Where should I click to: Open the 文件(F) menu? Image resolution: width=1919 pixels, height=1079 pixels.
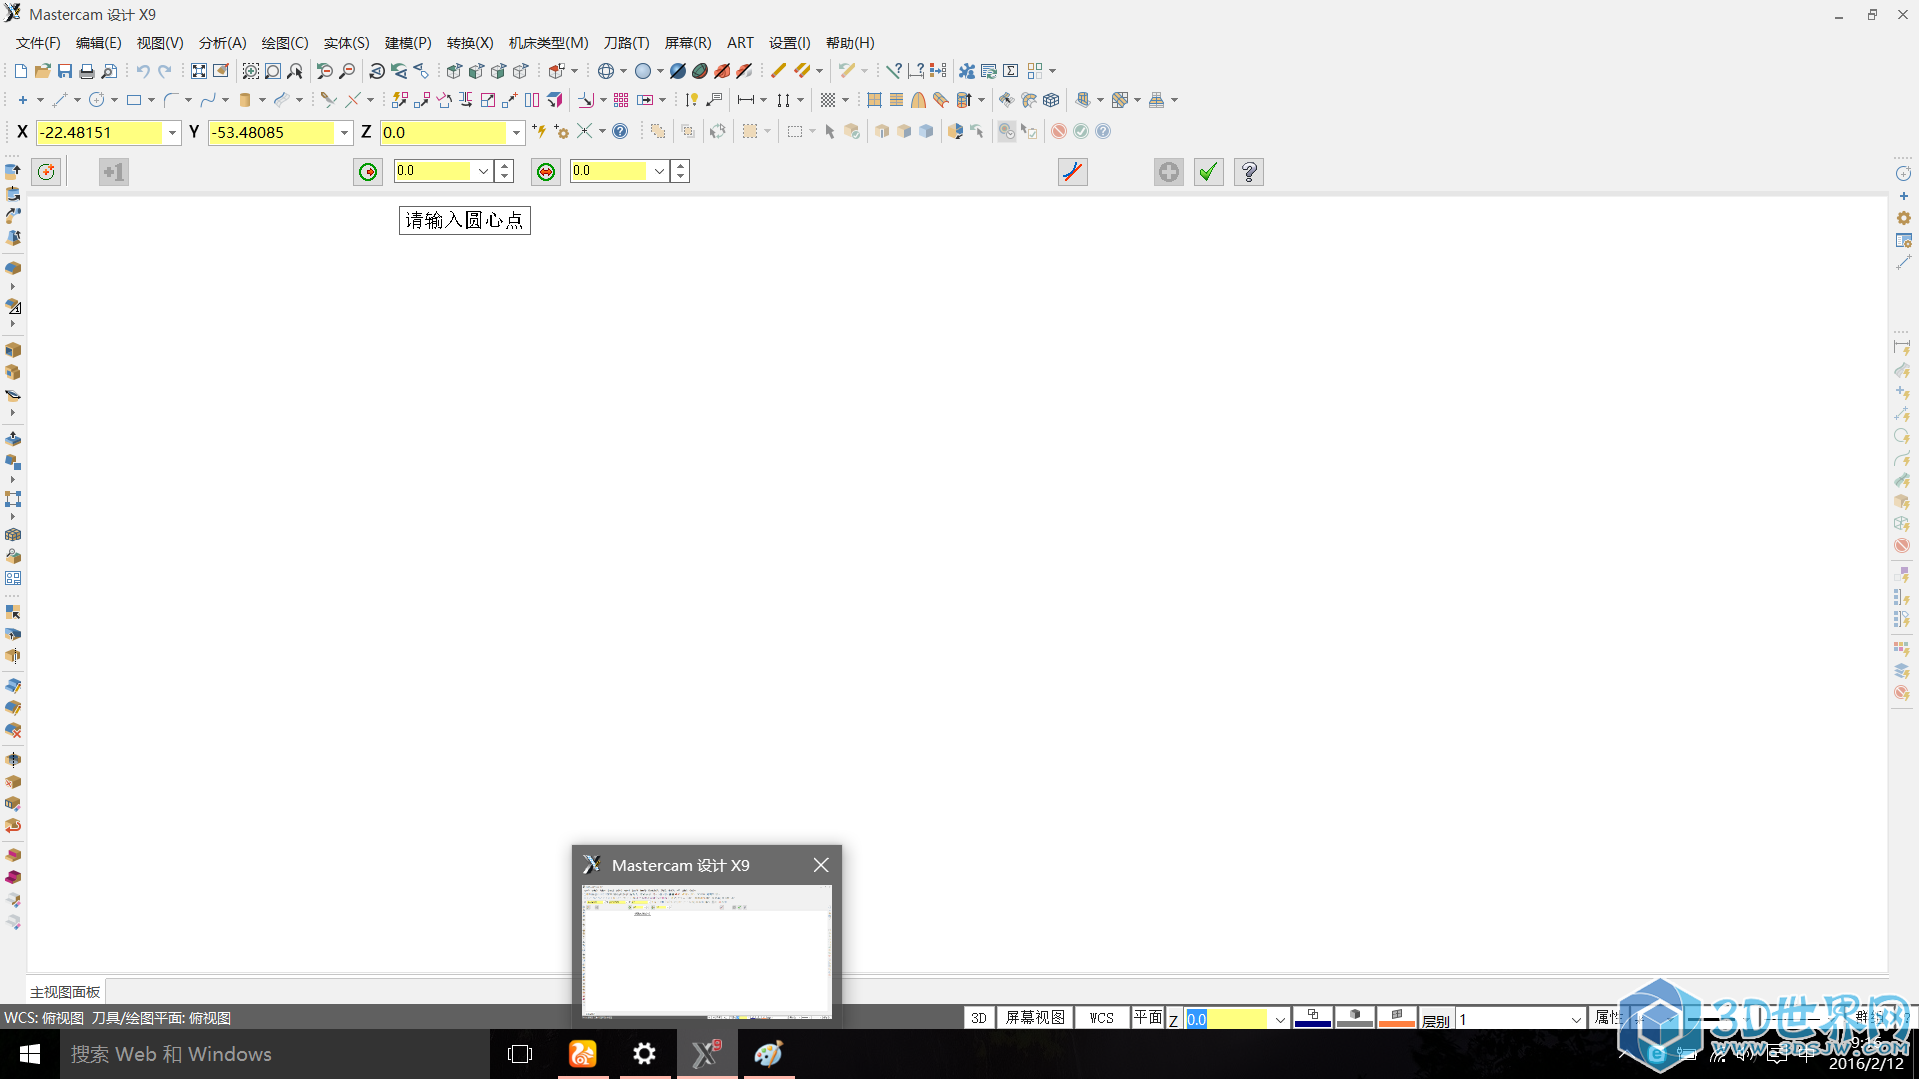tap(38, 43)
